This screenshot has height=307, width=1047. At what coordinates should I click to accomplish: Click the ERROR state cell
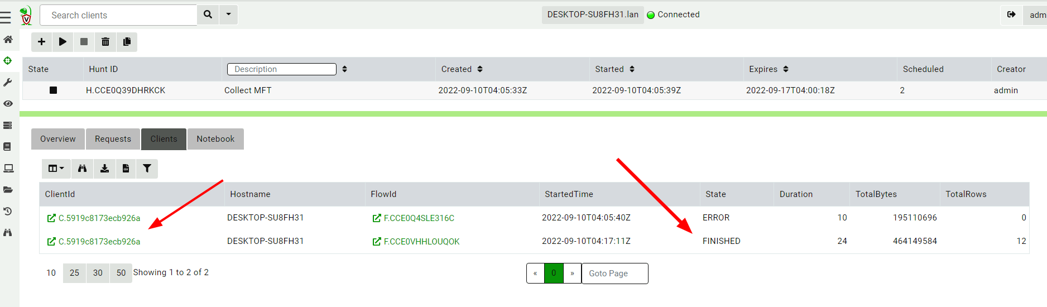[x=716, y=218]
